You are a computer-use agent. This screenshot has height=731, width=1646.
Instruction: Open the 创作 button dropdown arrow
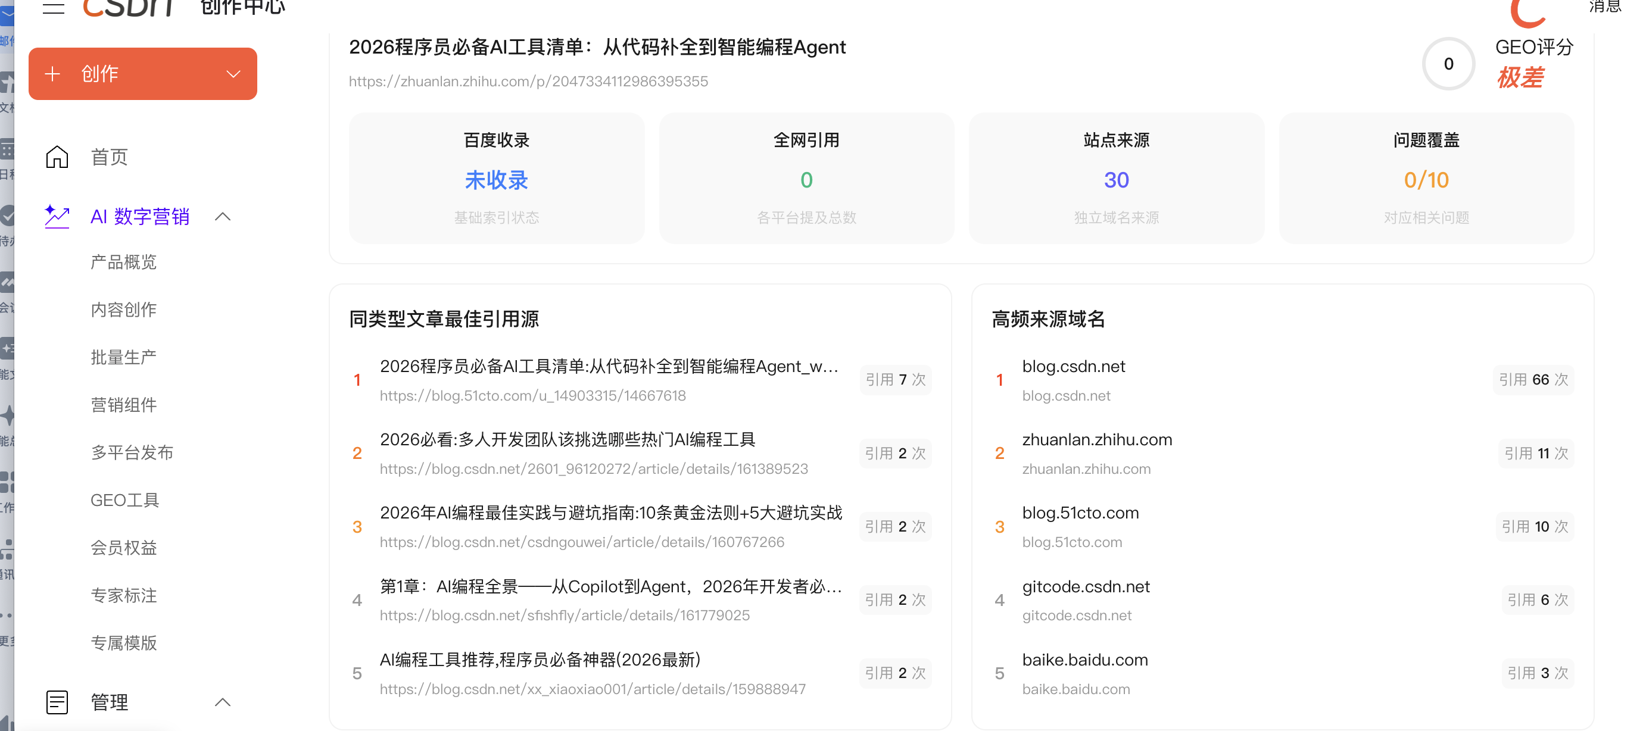coord(233,74)
